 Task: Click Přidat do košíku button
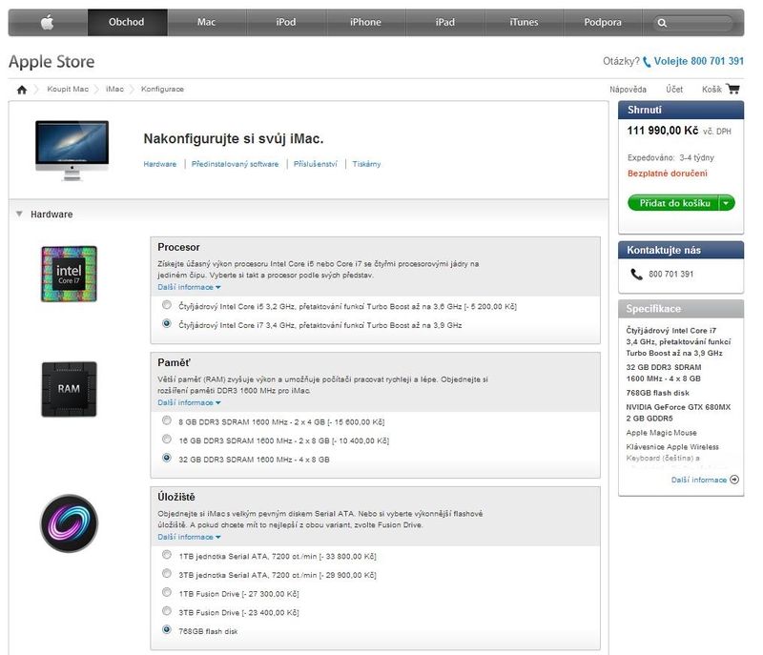(674, 203)
